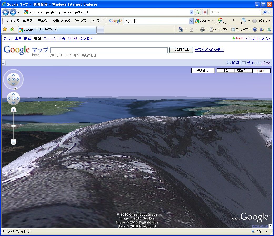This screenshot has height=236, width=274.
Task: Switch map view to 地図
Action: pos(225,70)
